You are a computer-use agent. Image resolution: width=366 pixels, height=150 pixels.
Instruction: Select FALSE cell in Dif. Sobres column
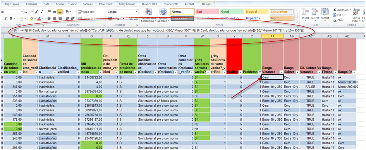tap(310, 87)
